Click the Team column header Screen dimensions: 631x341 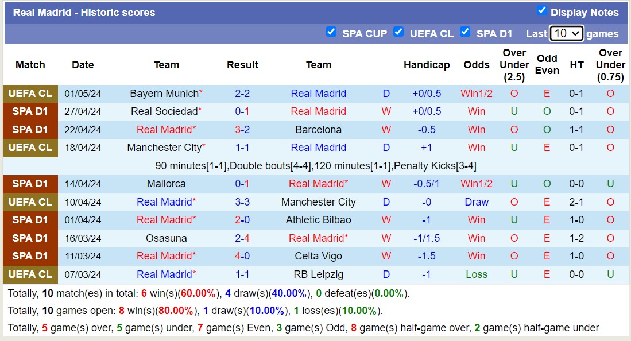tap(167, 65)
